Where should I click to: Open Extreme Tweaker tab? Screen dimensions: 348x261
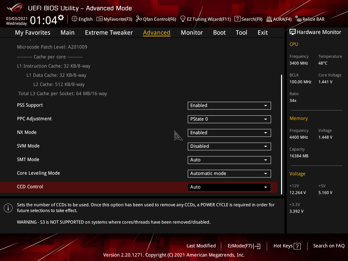pos(109,33)
